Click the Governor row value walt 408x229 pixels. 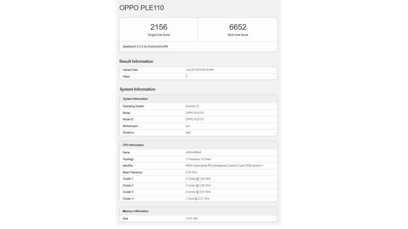click(188, 133)
